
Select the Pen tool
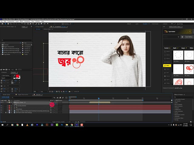pos(31,24)
